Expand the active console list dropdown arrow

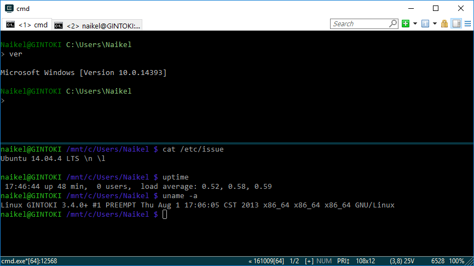[435, 24]
